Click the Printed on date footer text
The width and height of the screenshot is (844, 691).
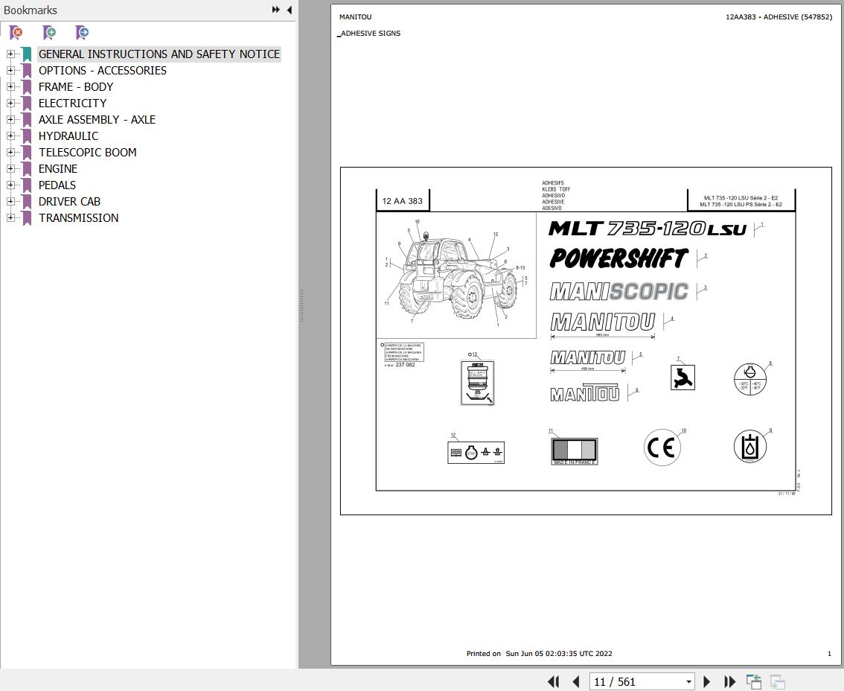click(x=540, y=653)
